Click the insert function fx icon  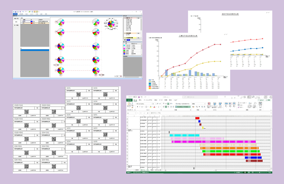coord(148,113)
